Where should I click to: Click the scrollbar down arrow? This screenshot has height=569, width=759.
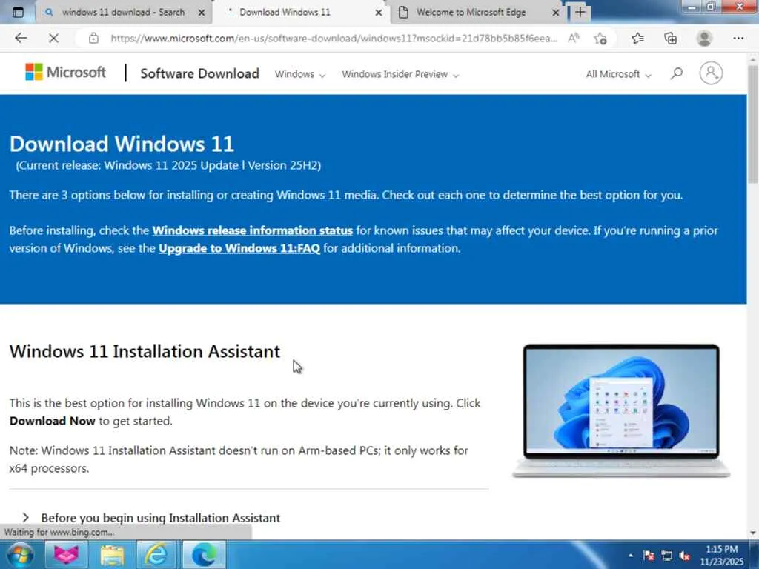[x=753, y=533]
